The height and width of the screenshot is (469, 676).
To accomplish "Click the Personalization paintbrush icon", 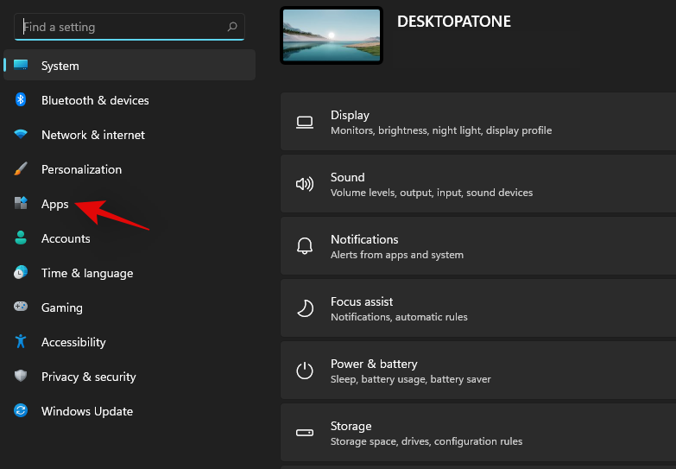I will (x=21, y=169).
